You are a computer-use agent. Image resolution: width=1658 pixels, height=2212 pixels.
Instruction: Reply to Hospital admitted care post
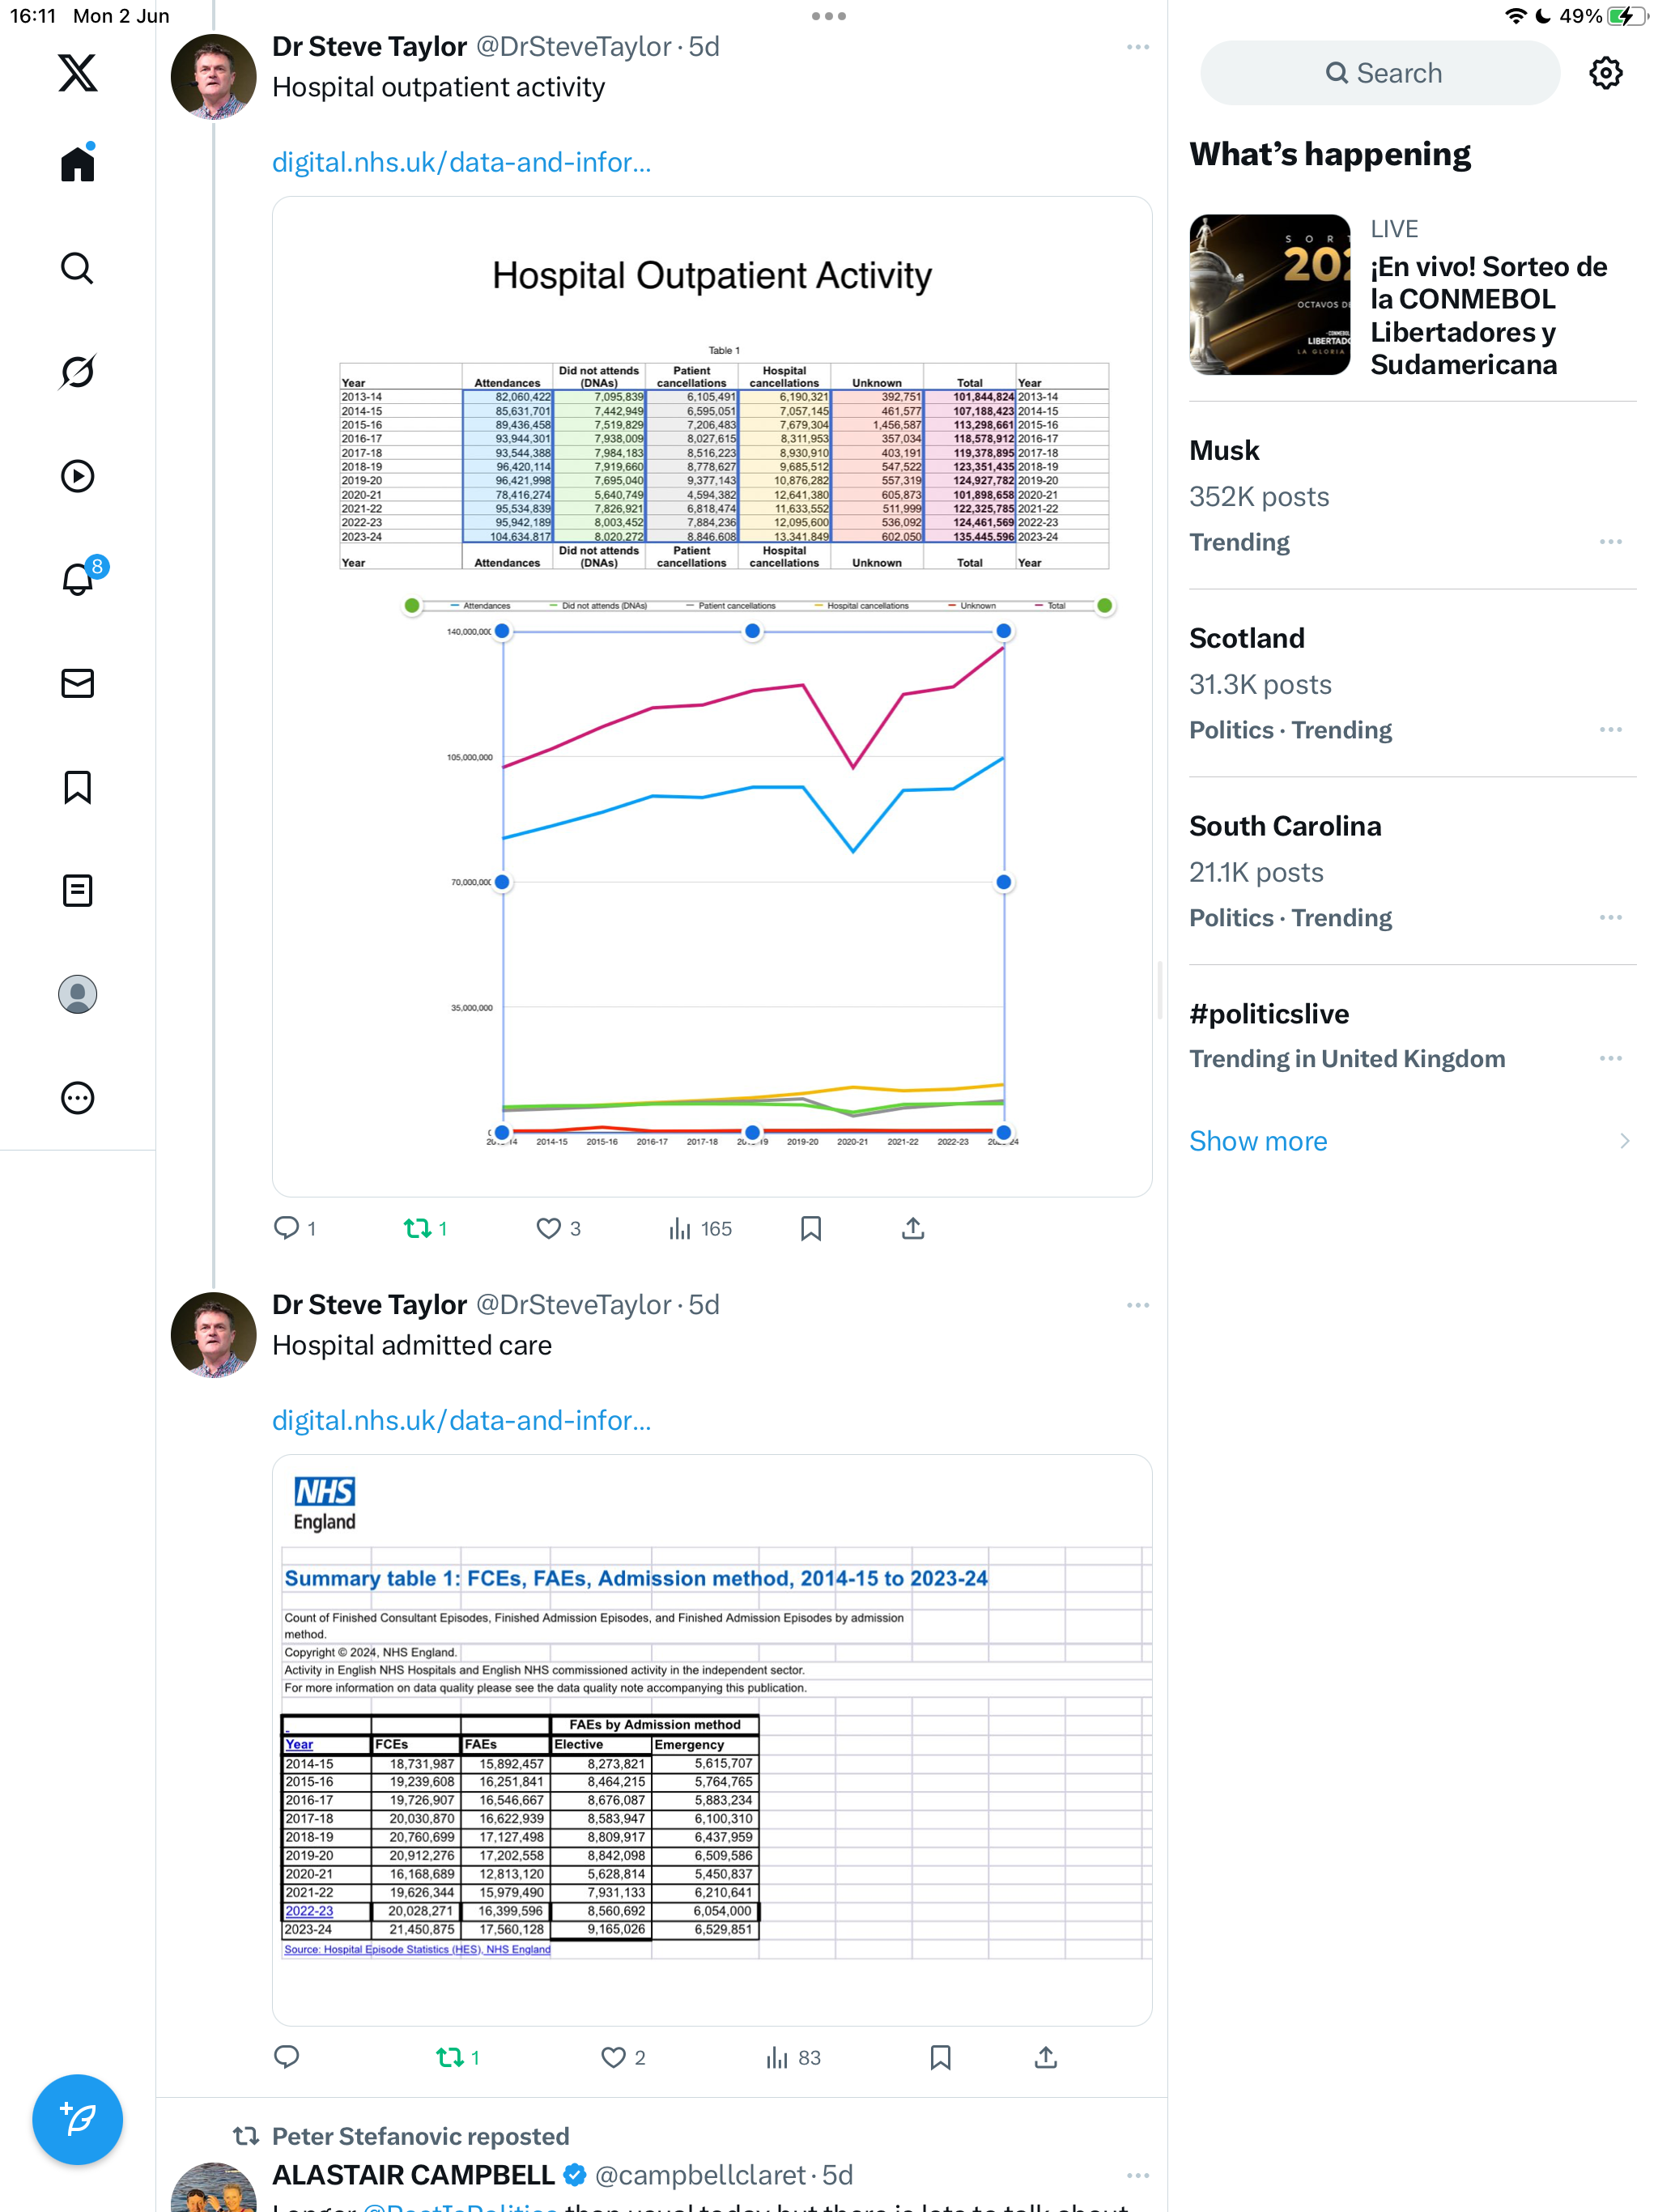tap(287, 2057)
